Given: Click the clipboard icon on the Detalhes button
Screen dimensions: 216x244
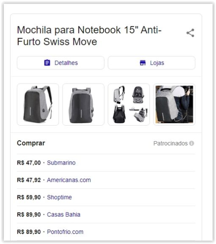Looking at the screenshot, I should (47, 63).
